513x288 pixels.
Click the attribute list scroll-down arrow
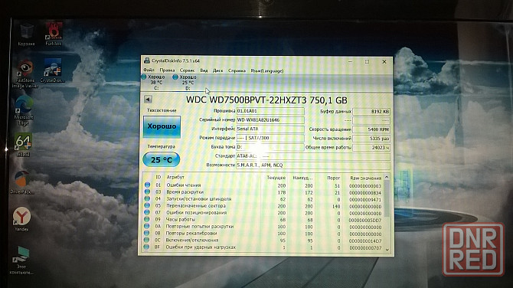(387, 250)
